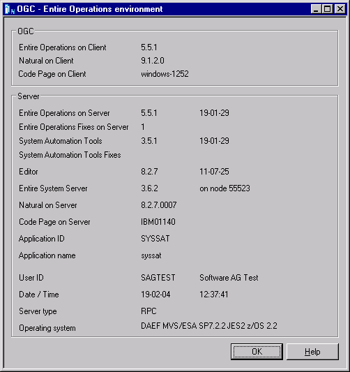Click the node 55523 text

point(225,188)
